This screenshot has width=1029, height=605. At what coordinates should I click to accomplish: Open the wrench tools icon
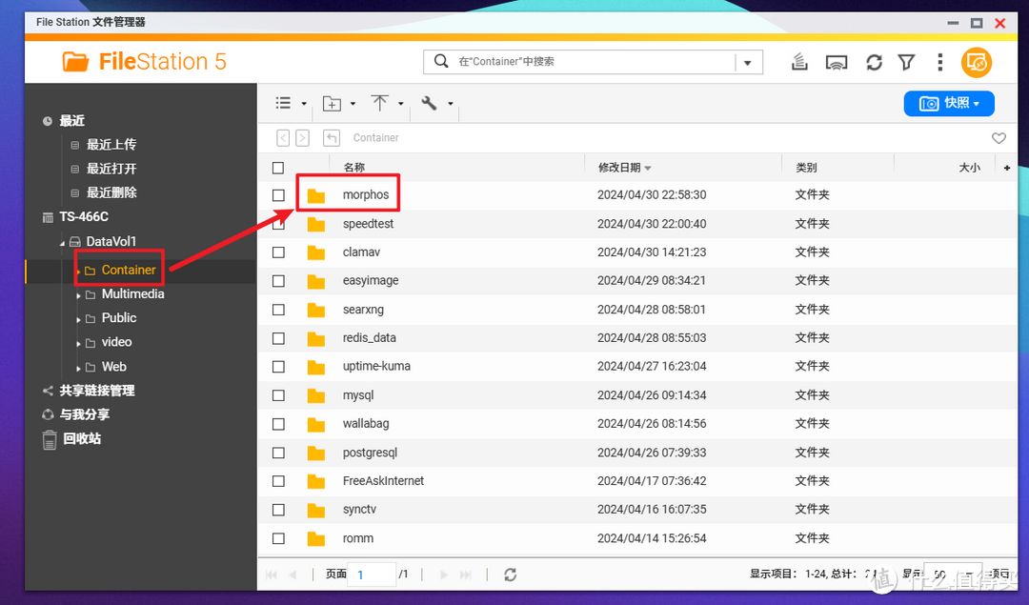pos(429,103)
